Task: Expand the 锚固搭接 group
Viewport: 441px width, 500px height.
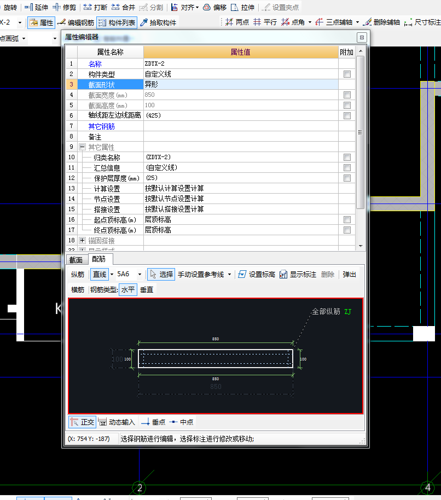Action: click(82, 240)
